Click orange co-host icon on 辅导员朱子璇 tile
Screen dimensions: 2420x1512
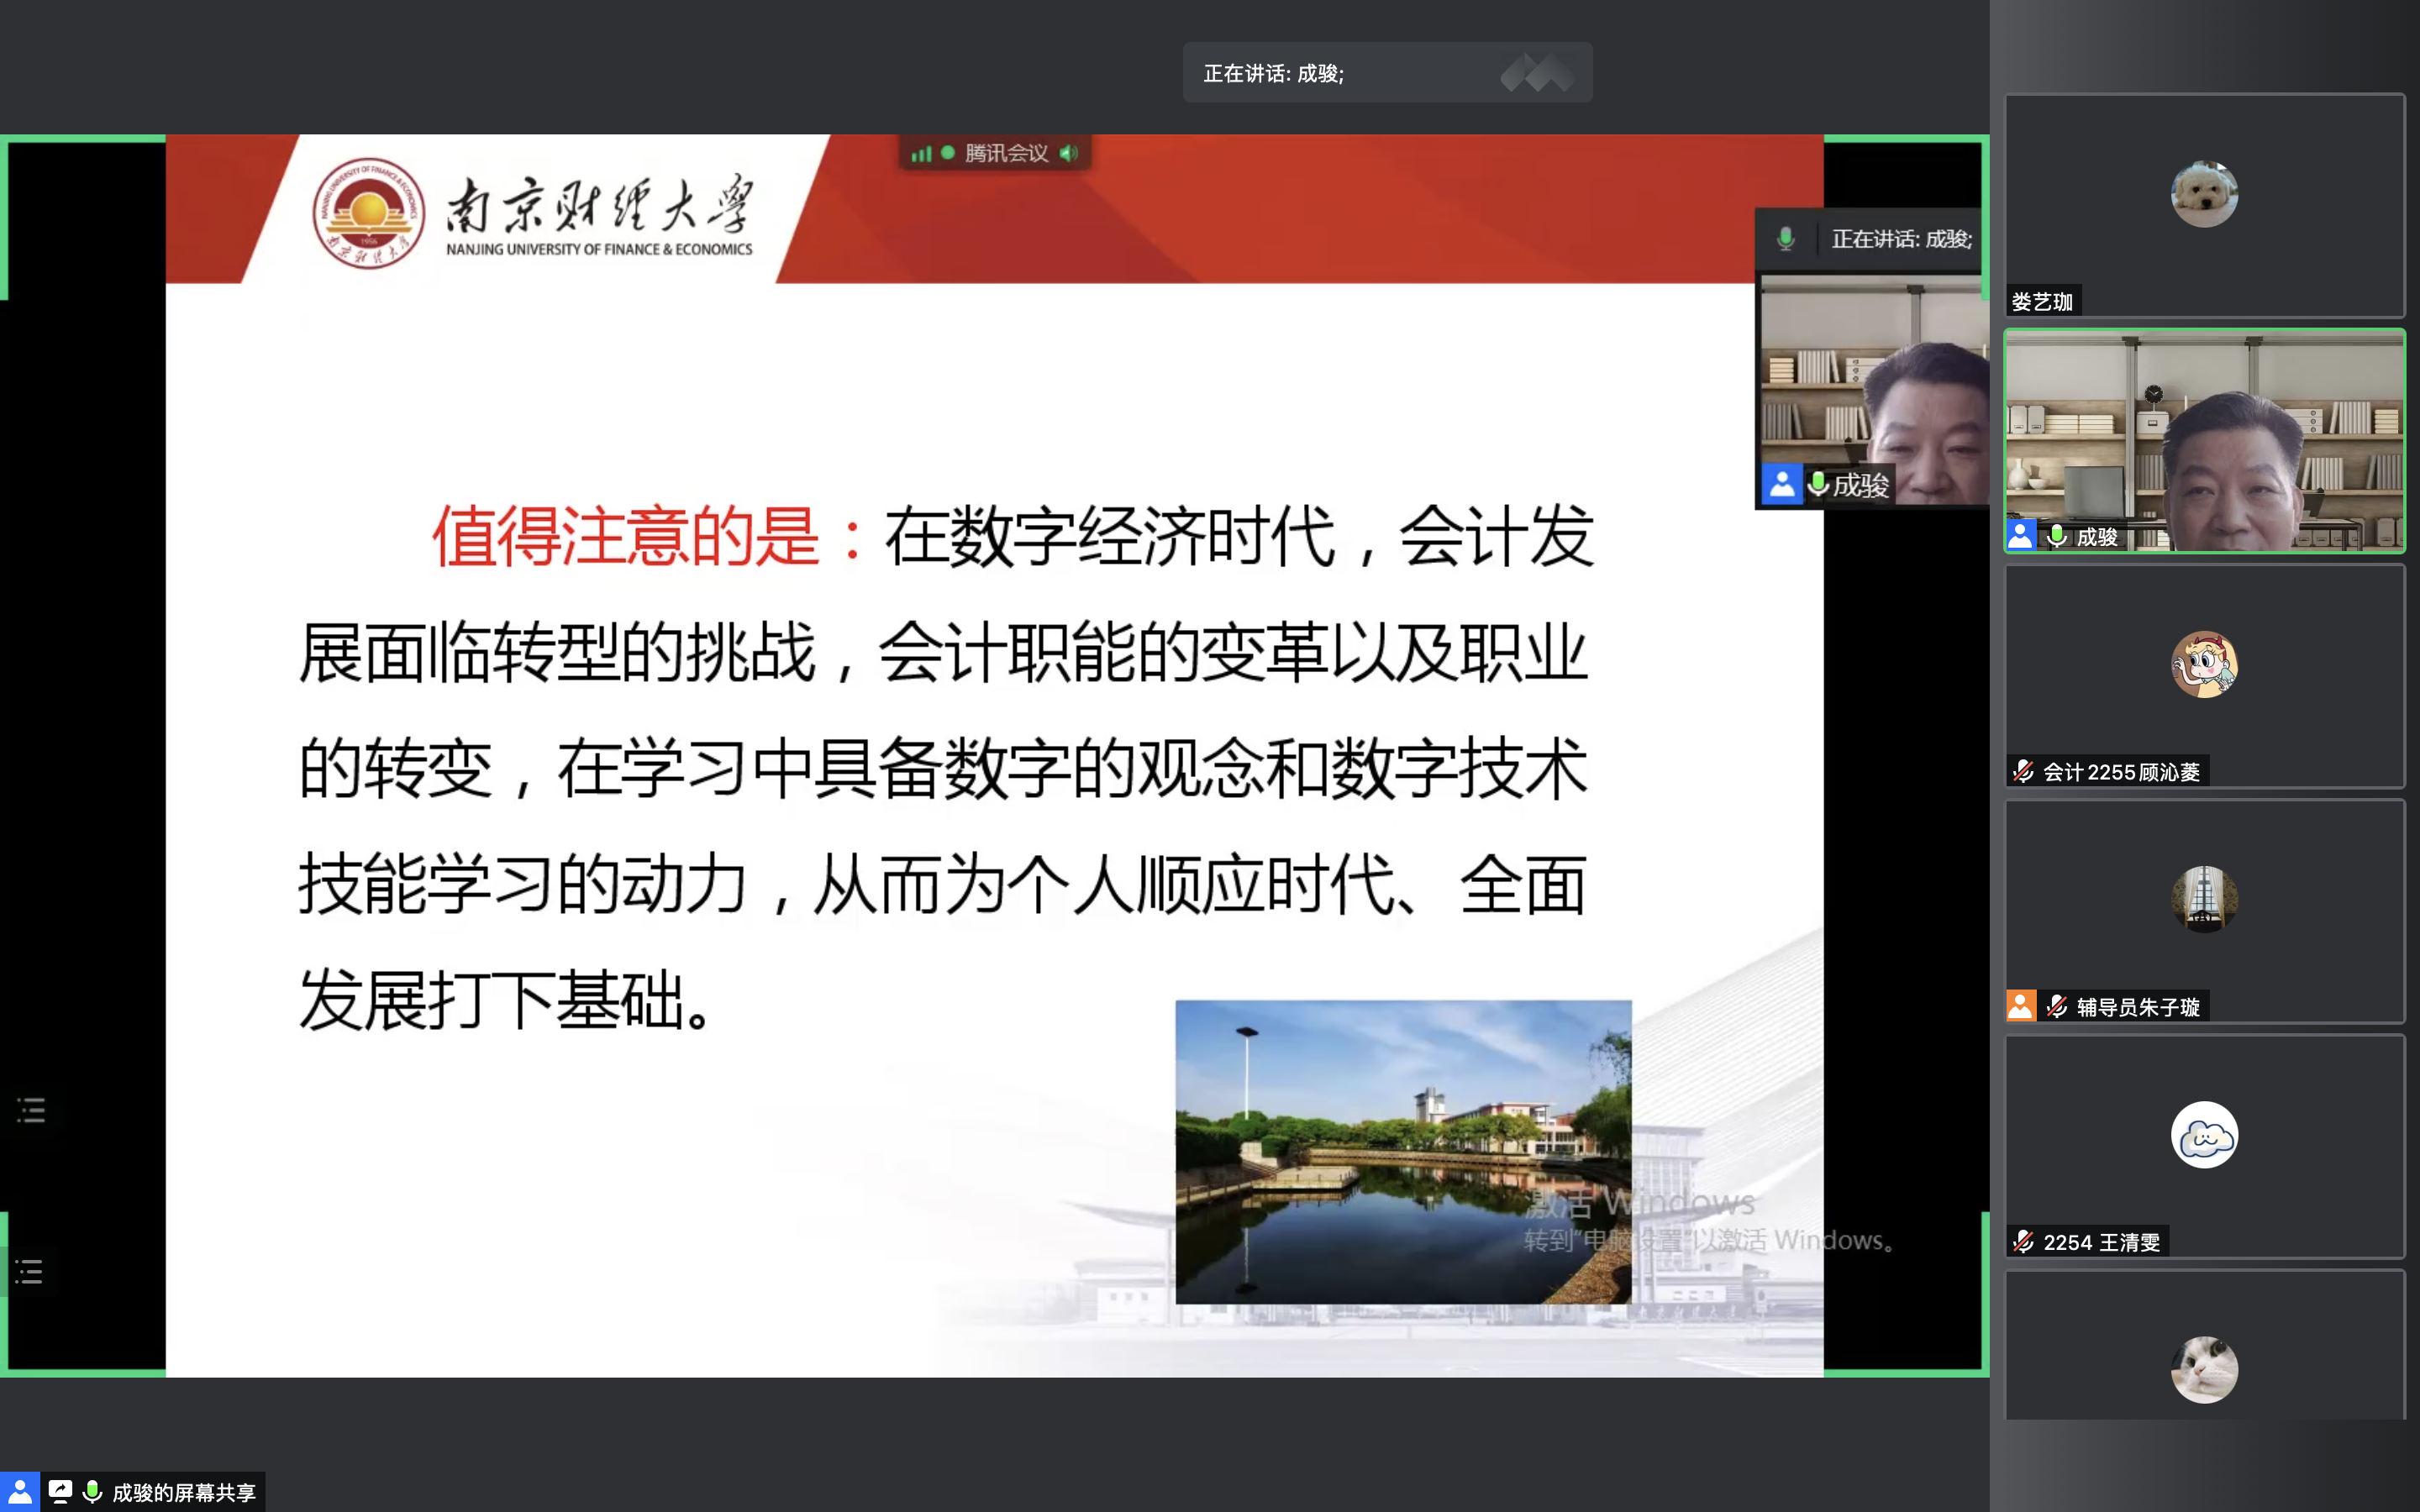click(2021, 1006)
